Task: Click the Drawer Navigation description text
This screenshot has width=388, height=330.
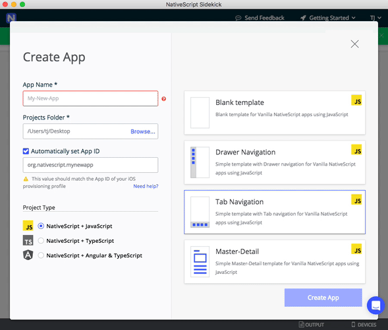Action: [x=285, y=168]
